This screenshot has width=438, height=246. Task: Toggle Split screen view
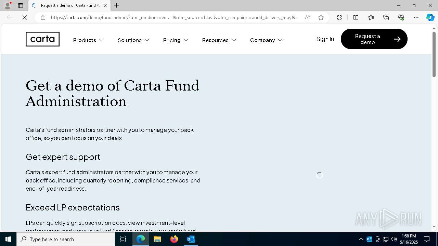coord(356,17)
